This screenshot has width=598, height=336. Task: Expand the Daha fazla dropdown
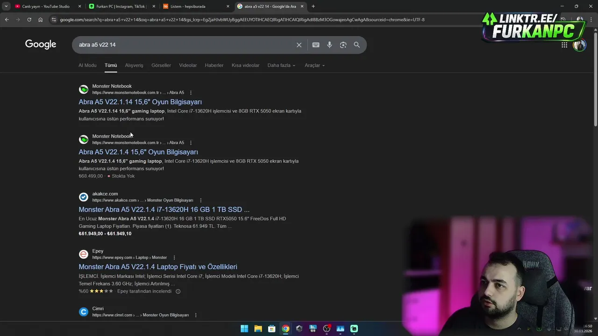click(281, 65)
